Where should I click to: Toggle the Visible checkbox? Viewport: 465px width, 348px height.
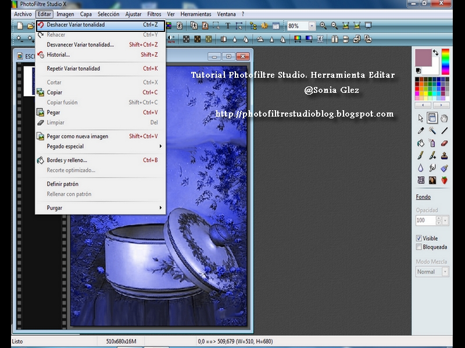click(x=419, y=238)
